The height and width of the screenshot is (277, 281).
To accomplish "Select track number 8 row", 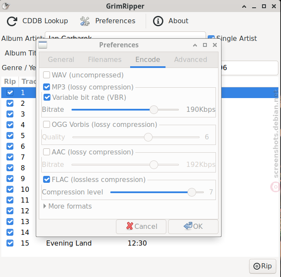I will coord(23,168).
